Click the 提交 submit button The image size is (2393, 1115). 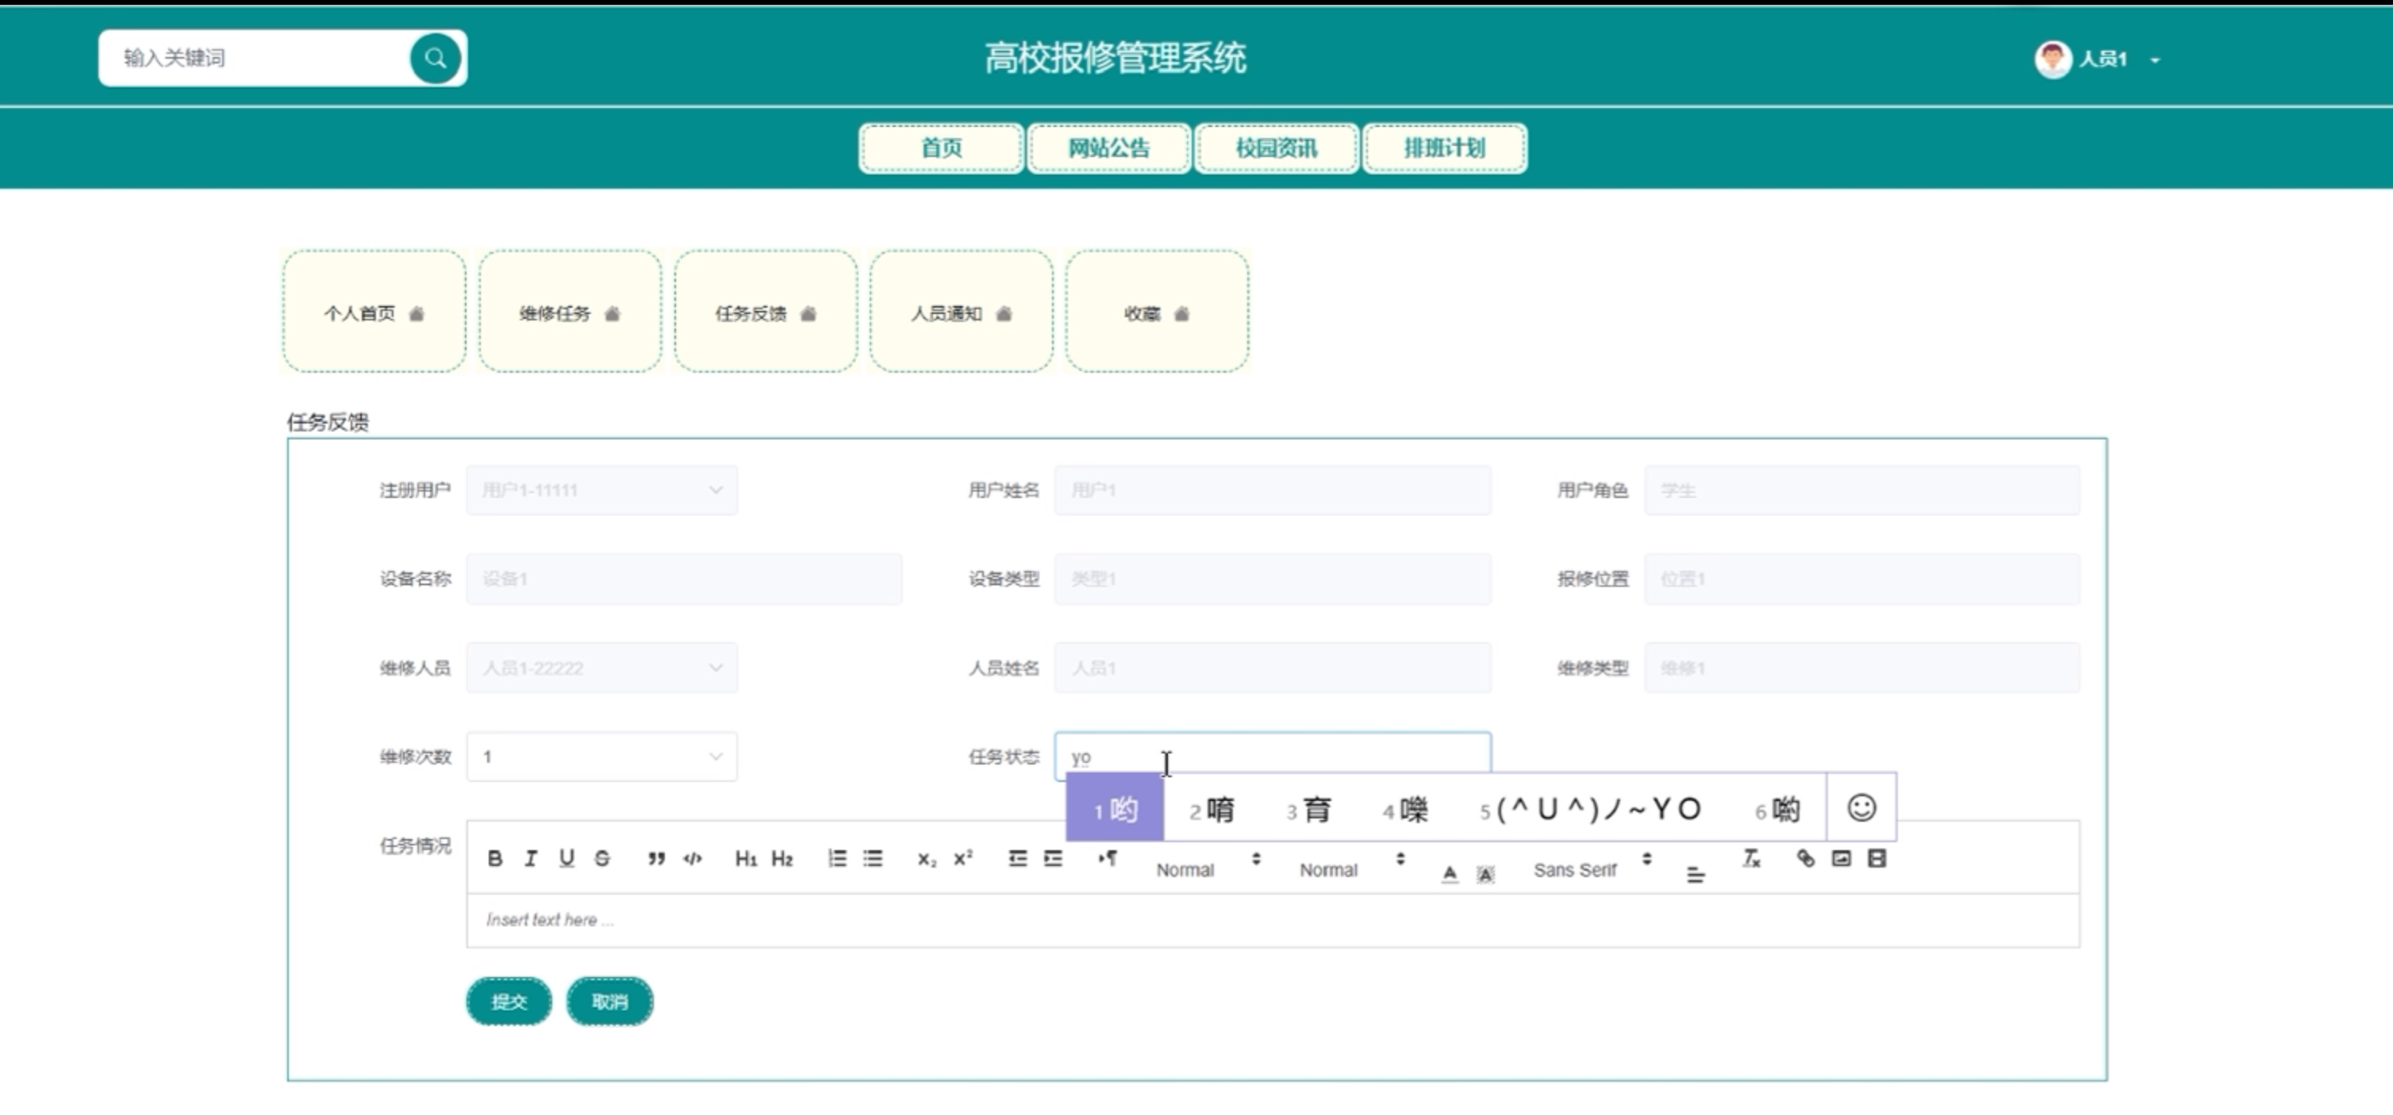coord(508,1002)
